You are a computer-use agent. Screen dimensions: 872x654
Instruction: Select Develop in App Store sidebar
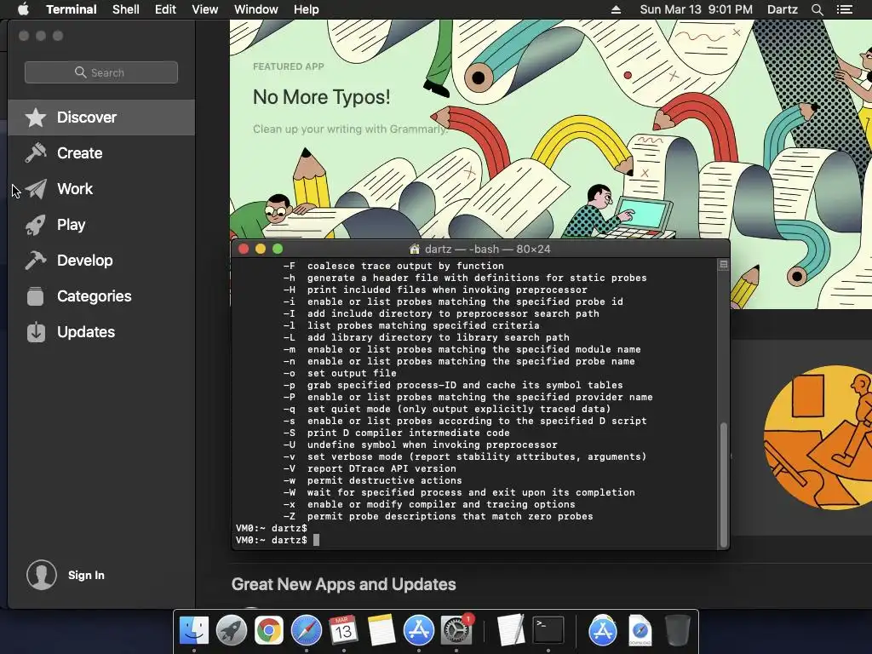[x=101, y=261]
